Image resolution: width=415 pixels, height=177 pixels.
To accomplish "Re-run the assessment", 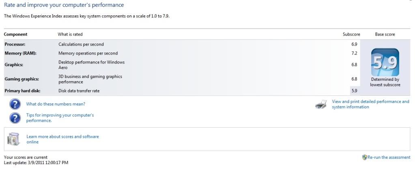I will (389, 157).
